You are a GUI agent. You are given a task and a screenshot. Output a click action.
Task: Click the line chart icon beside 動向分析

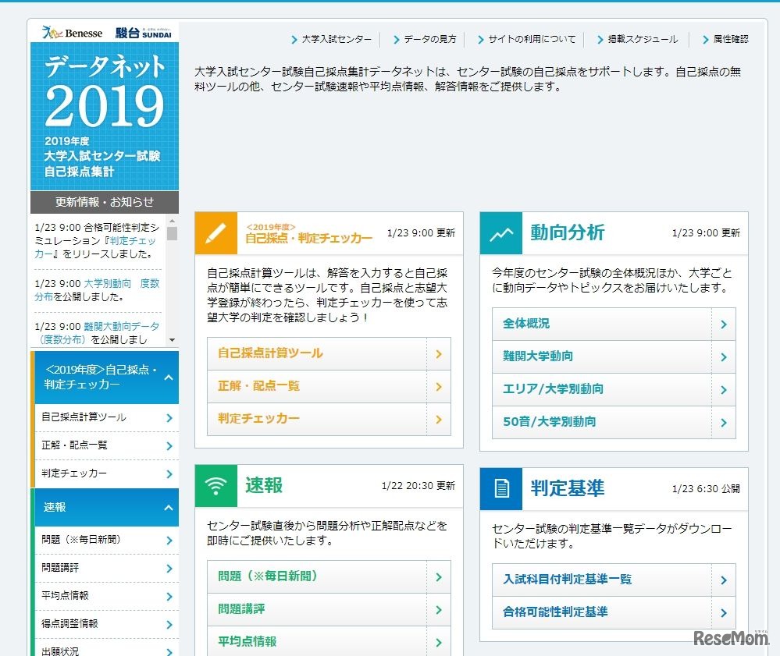(x=500, y=232)
